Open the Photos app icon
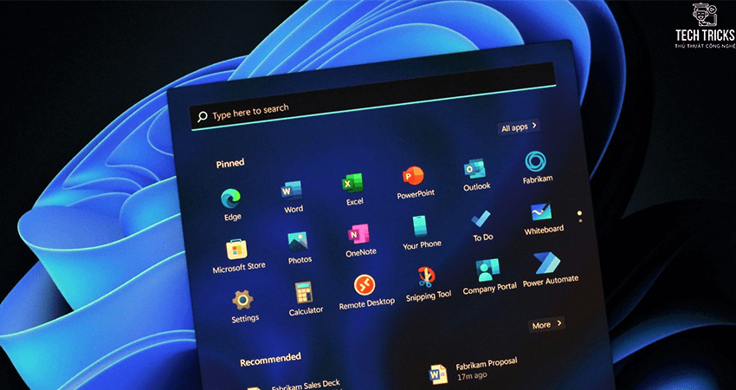The height and width of the screenshot is (390, 736). (298, 241)
